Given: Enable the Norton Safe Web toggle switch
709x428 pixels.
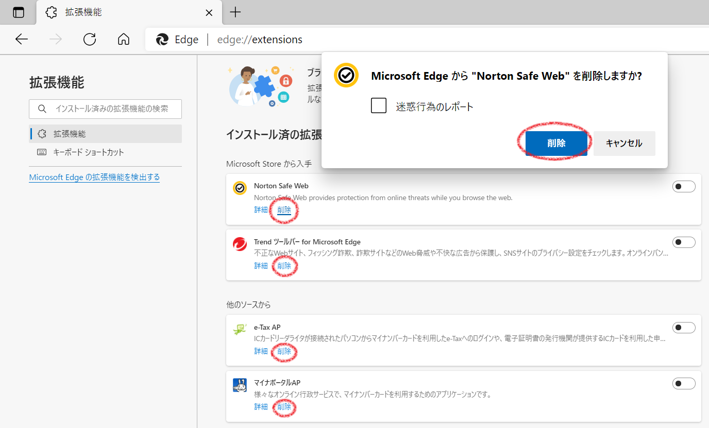Looking at the screenshot, I should [684, 186].
